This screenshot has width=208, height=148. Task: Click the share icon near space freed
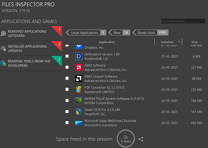pos(141,139)
